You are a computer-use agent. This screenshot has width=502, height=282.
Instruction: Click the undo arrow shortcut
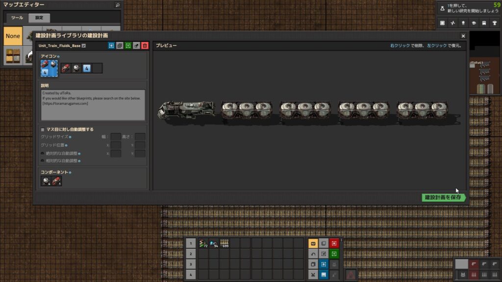pyautogui.click(x=313, y=254)
